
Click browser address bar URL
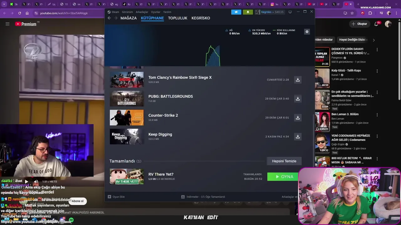click(64, 13)
